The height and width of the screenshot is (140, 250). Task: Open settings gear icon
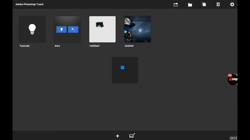coord(232,4)
